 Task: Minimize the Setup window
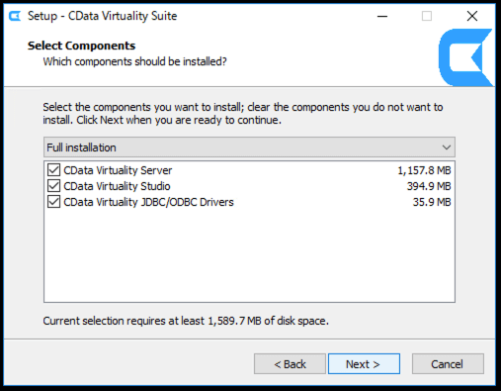tap(382, 16)
